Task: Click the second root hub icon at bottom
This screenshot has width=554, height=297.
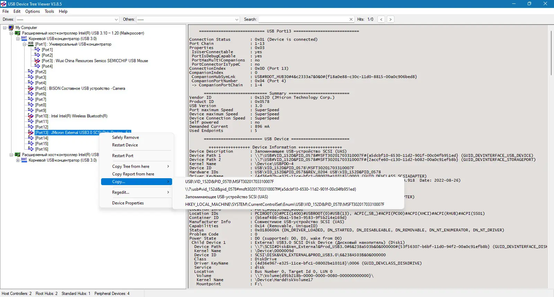Action: pyautogui.click(x=24, y=160)
